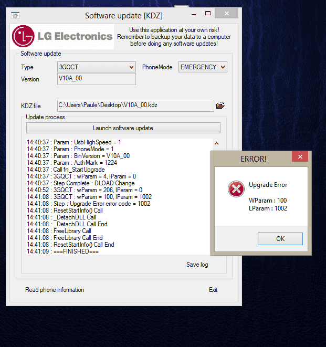
Task: Click Read phone information
Action: (55, 290)
